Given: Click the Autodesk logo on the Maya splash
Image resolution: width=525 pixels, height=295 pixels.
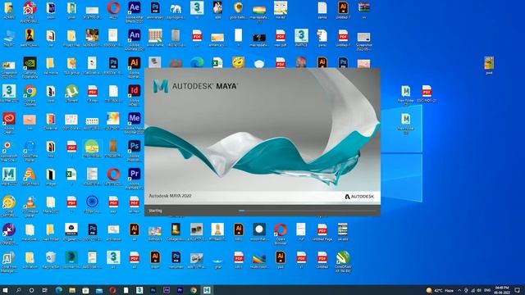Looking at the screenshot, I should point(359,197).
